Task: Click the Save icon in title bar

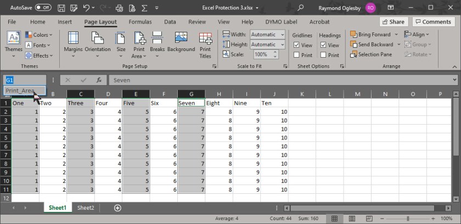Action: click(61, 8)
